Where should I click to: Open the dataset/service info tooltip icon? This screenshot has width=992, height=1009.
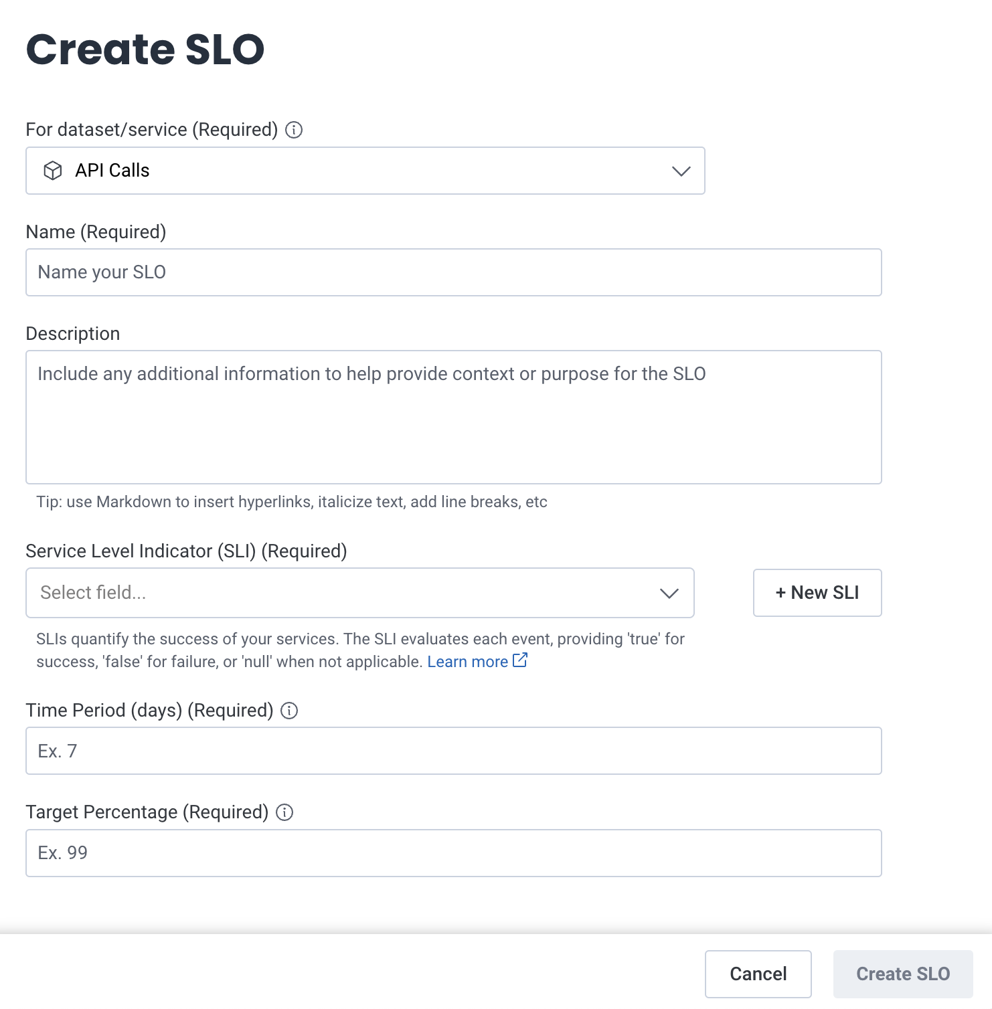coord(295,129)
